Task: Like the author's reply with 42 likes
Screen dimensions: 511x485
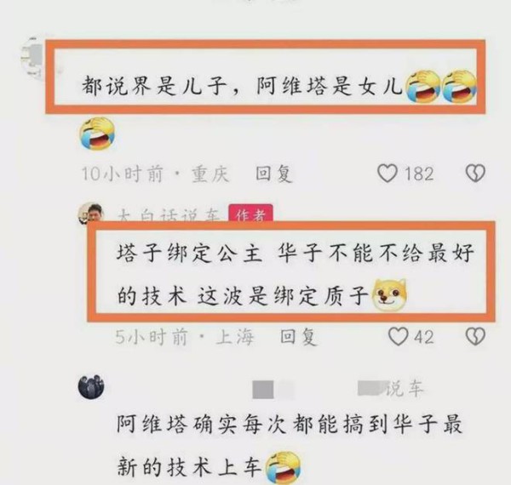Action: coord(399,336)
